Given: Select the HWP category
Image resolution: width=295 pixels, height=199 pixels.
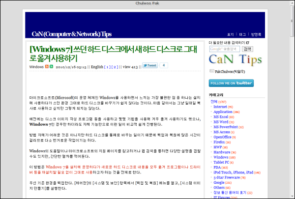Looking at the screenshot, I should click(x=218, y=147).
